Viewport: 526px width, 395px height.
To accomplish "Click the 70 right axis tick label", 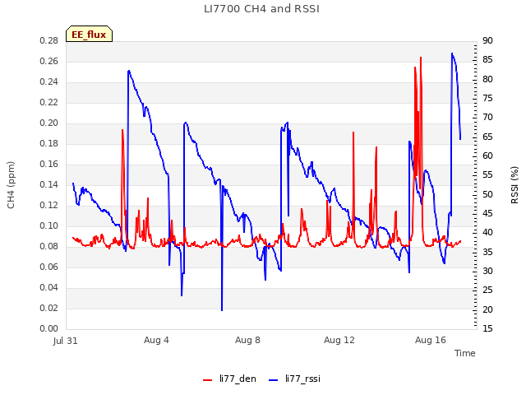I will tap(487, 118).
